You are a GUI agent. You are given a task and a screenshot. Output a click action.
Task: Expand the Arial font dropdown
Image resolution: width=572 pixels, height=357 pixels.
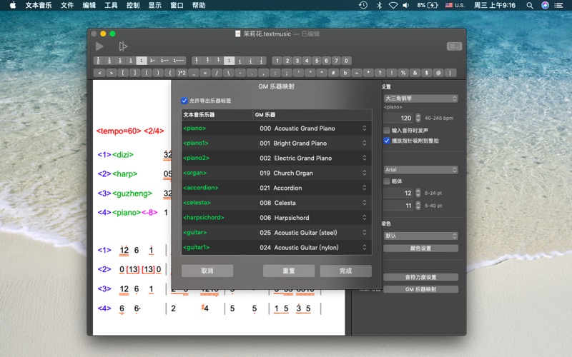click(x=420, y=170)
